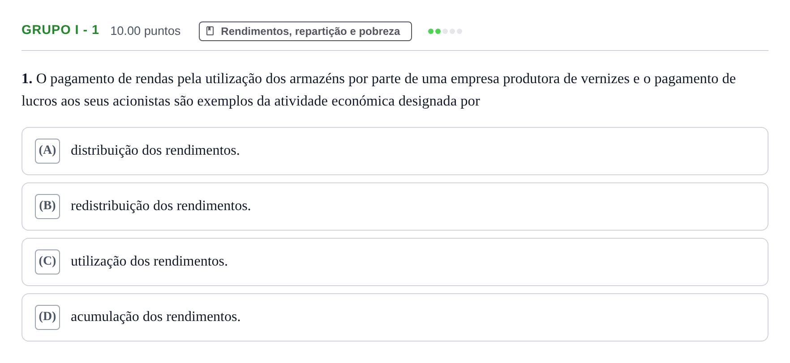Click the bookmark icon in the topic tag
The width and height of the screenshot is (790, 363).
point(210,31)
